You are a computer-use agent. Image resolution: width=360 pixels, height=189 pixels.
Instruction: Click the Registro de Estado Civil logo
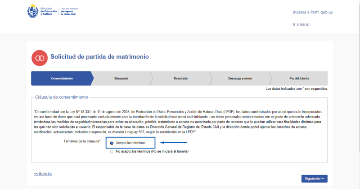tap(70, 11)
